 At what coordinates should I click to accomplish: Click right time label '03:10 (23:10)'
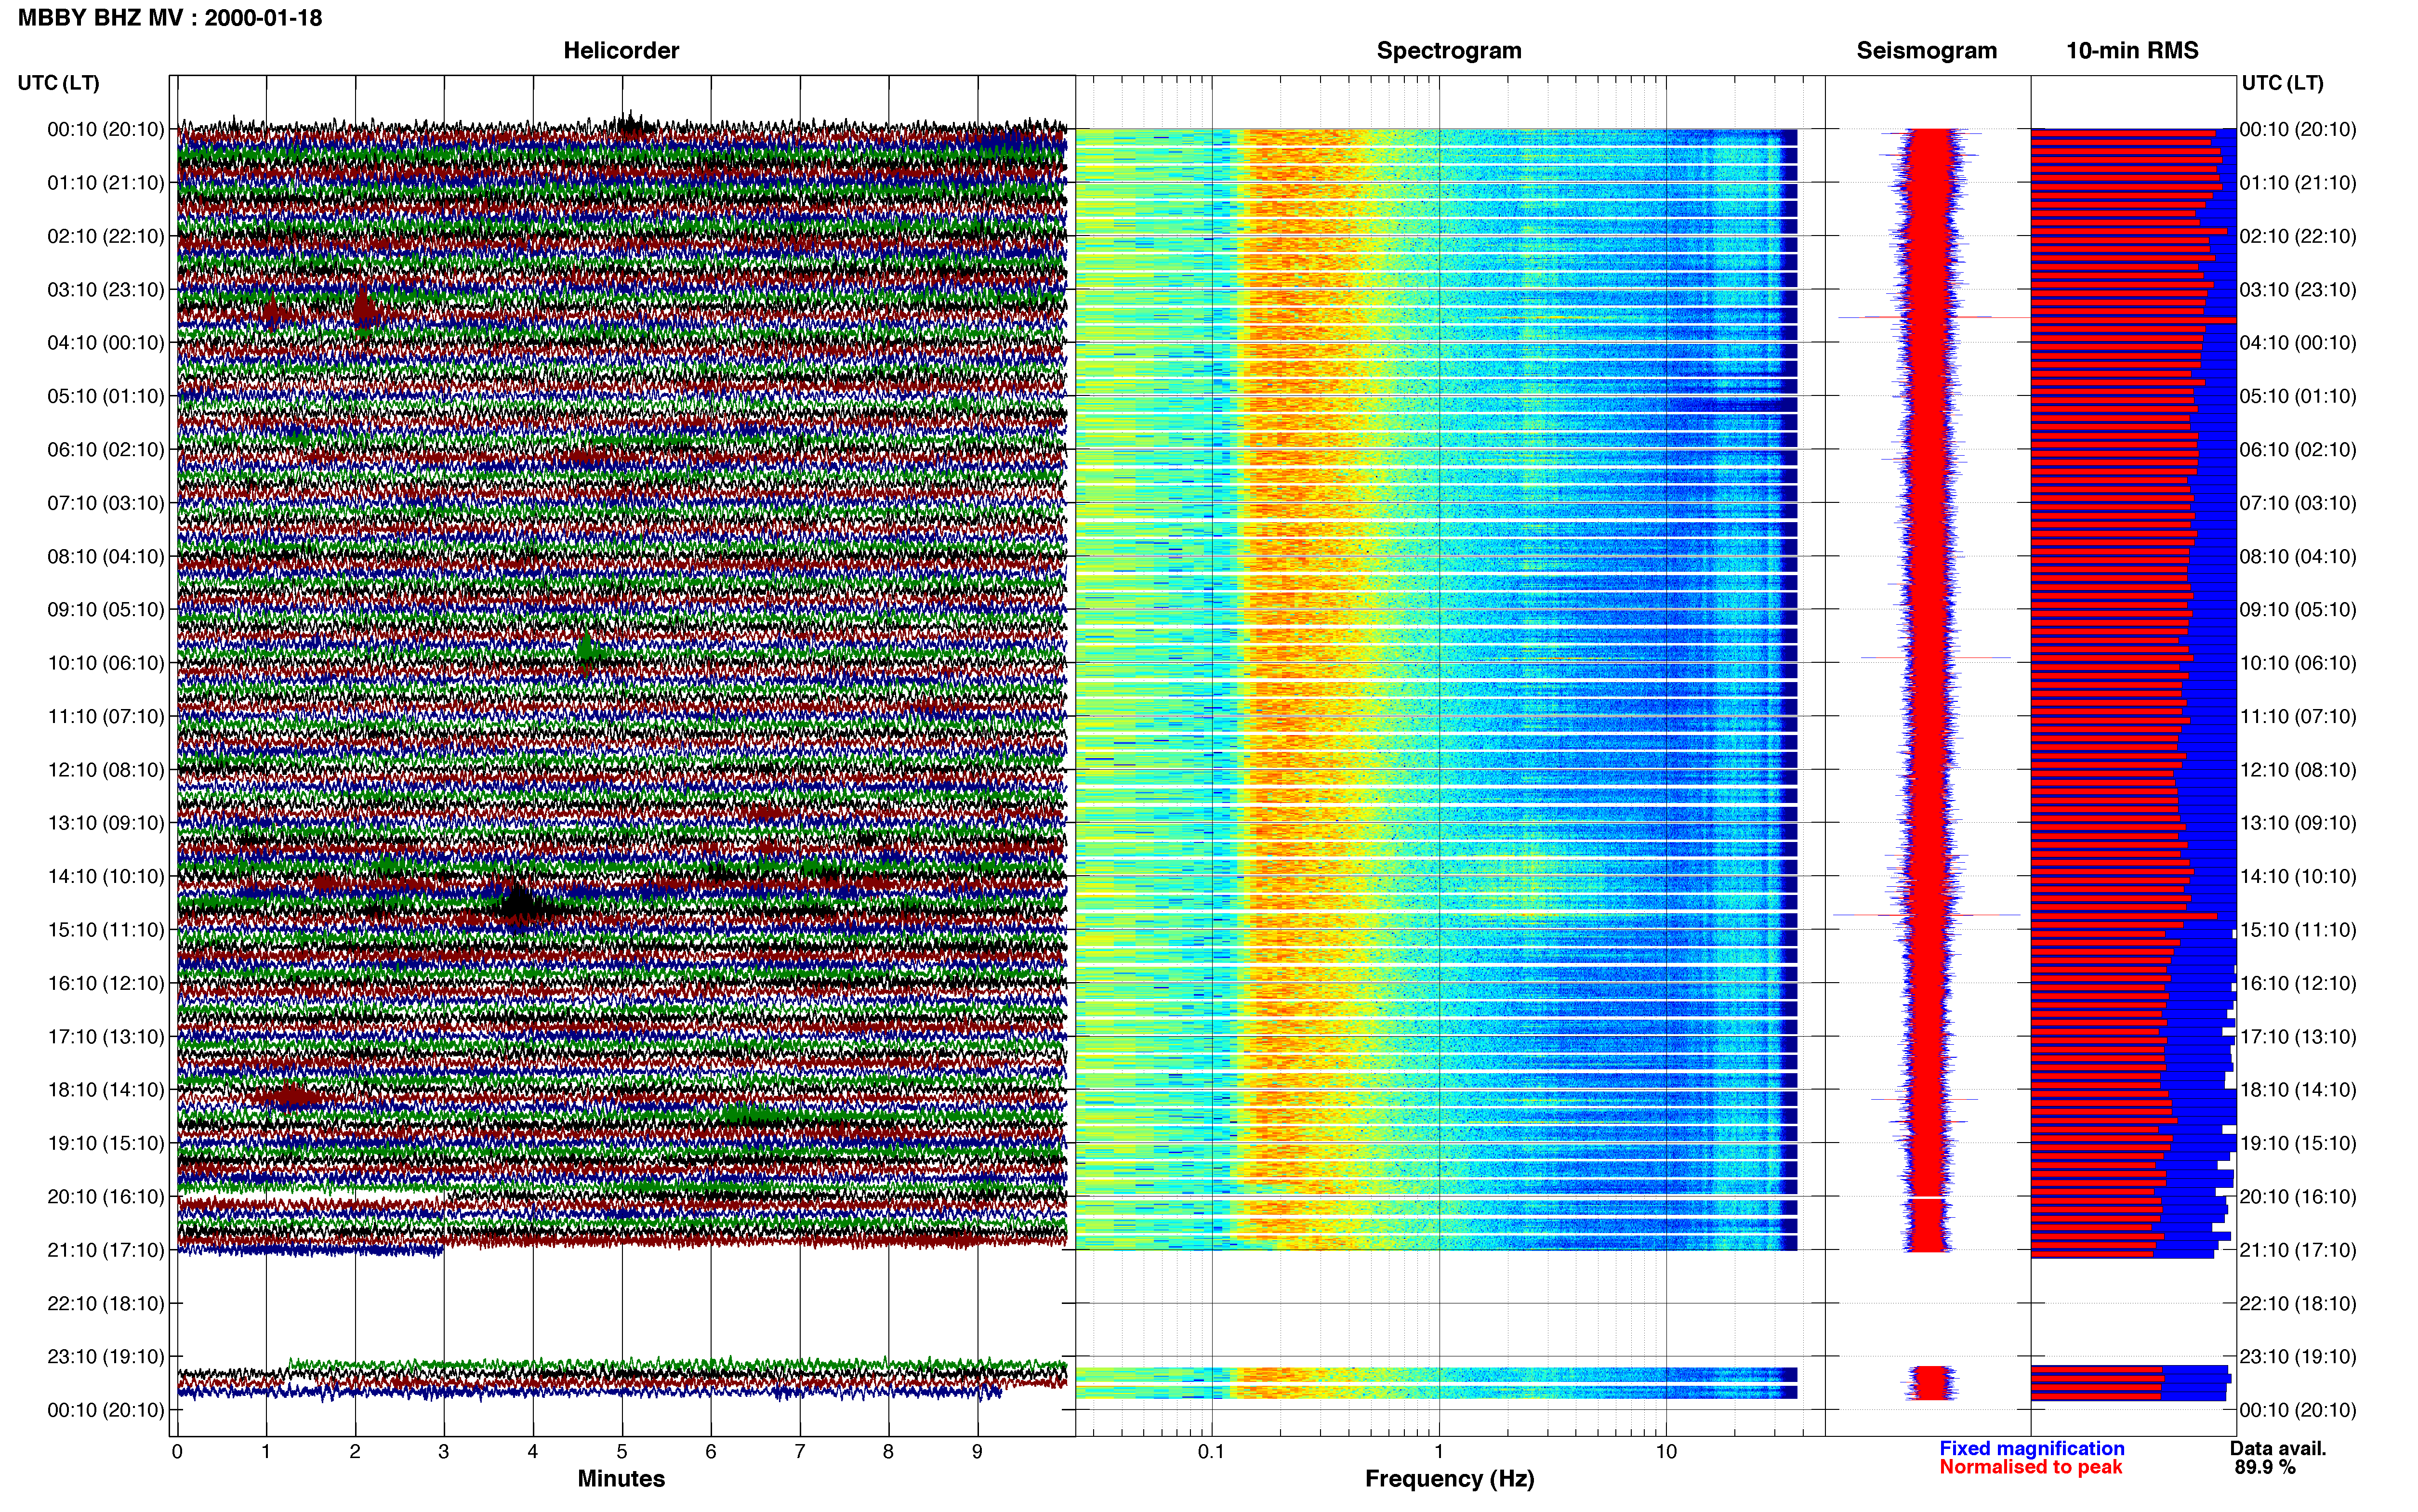(2298, 290)
